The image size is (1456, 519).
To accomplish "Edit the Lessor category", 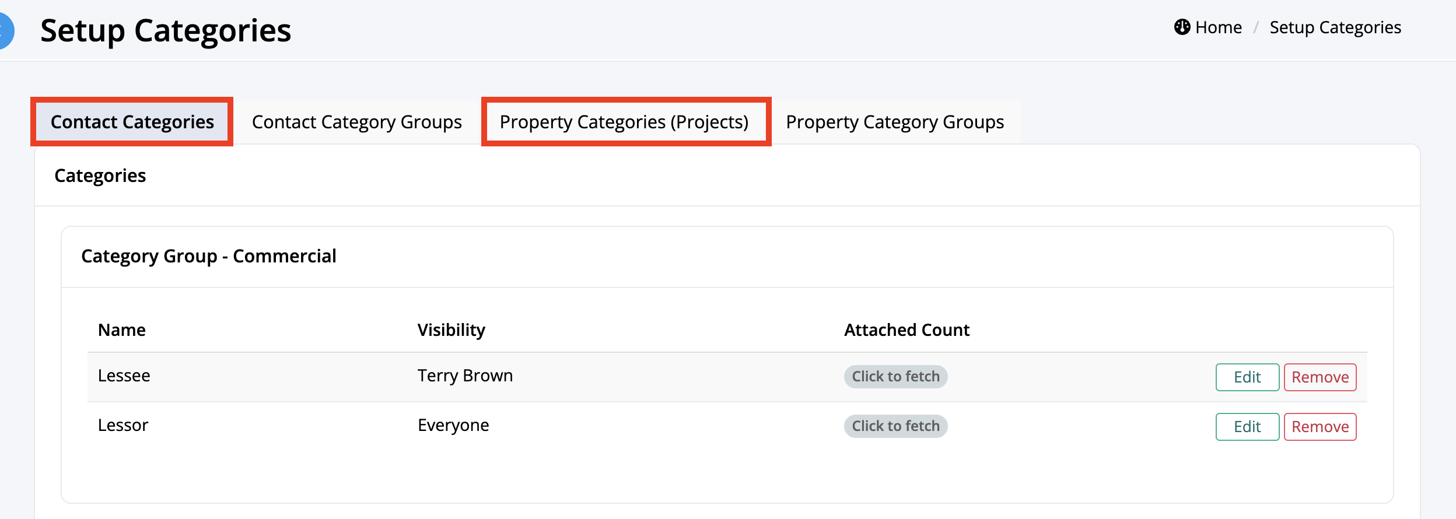I will click(1247, 427).
